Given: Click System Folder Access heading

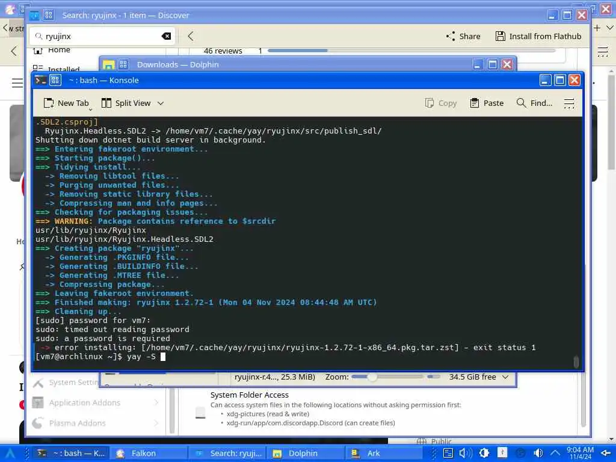Looking at the screenshot, I should [x=250, y=395].
